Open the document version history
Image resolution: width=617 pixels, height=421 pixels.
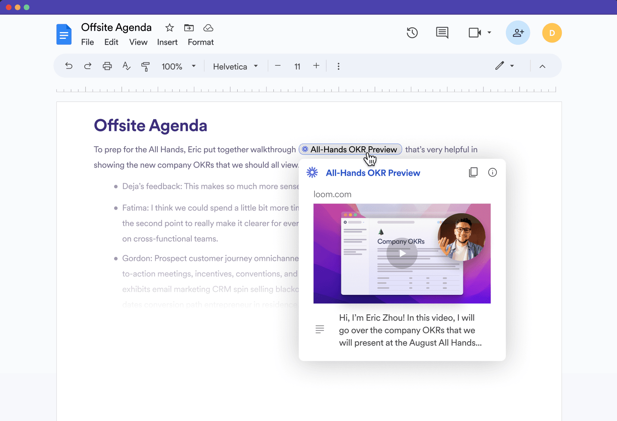412,33
